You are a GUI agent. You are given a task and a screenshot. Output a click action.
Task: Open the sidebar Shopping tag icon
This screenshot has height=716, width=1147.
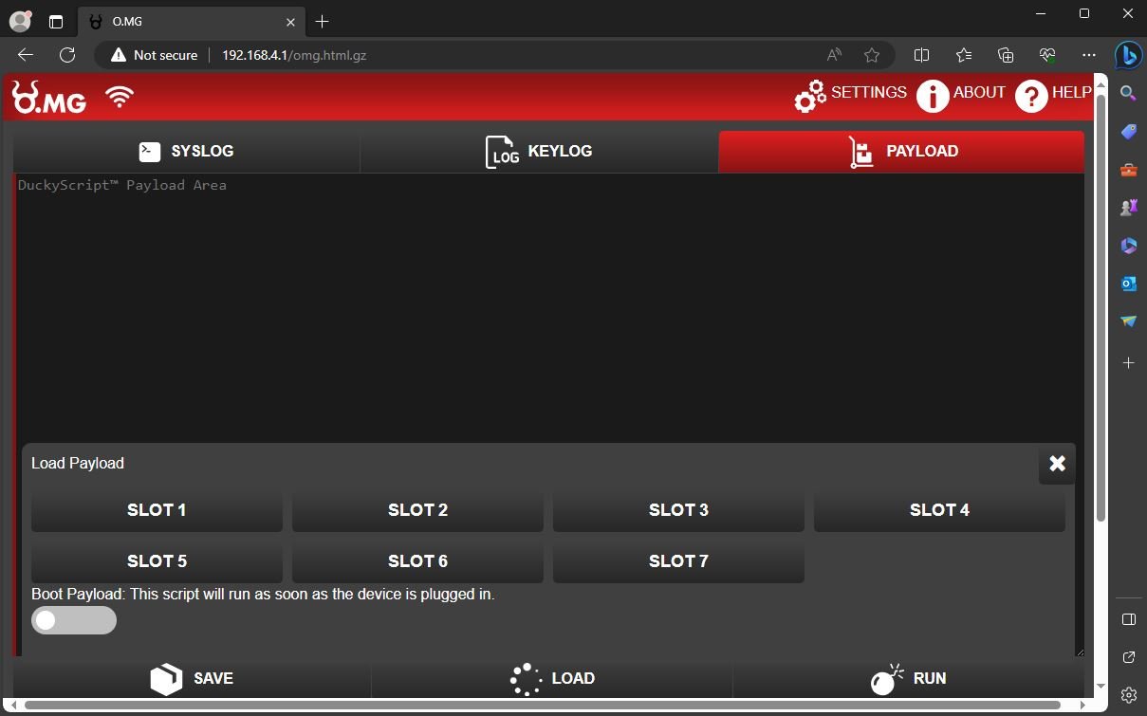tap(1128, 132)
